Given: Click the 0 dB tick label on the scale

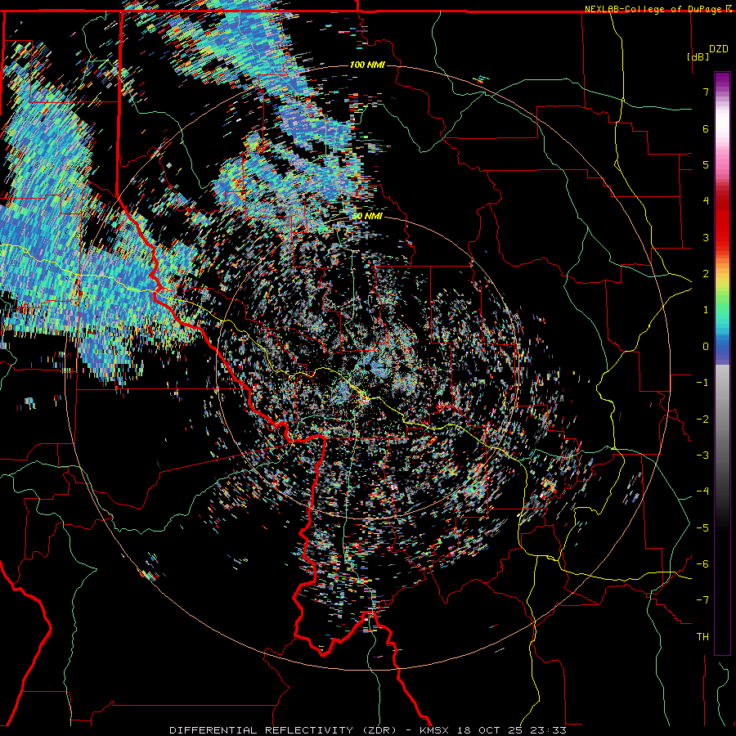Looking at the screenshot, I should [x=706, y=346].
